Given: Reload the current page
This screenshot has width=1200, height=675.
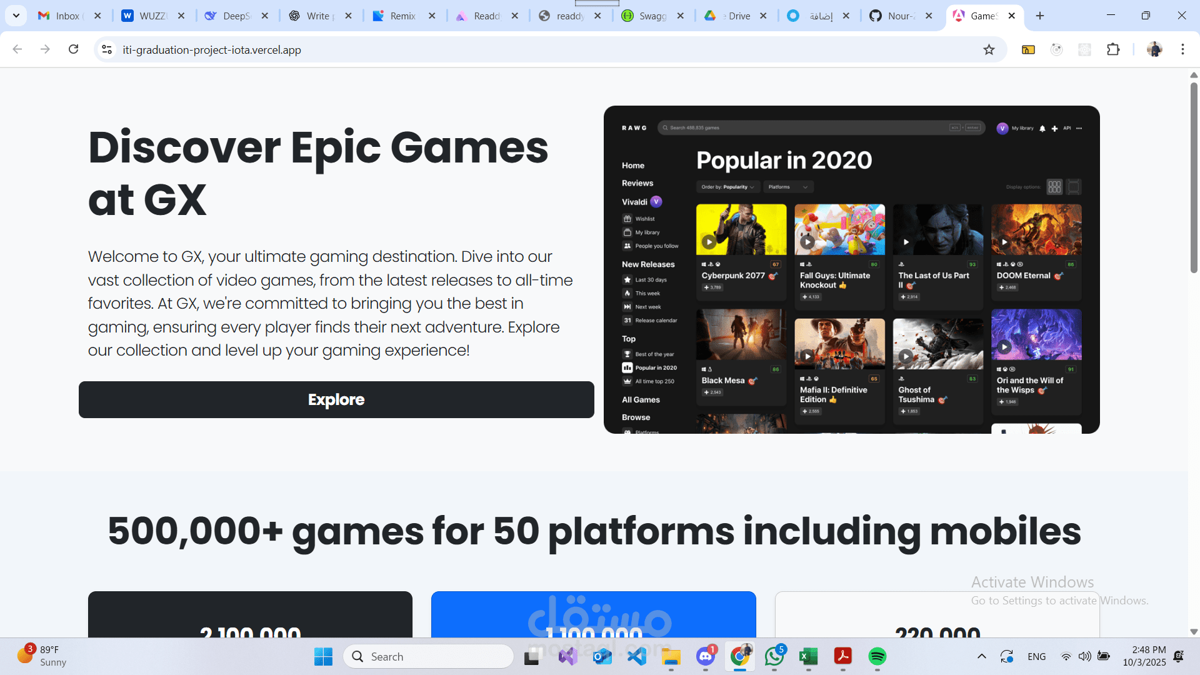Looking at the screenshot, I should [73, 49].
